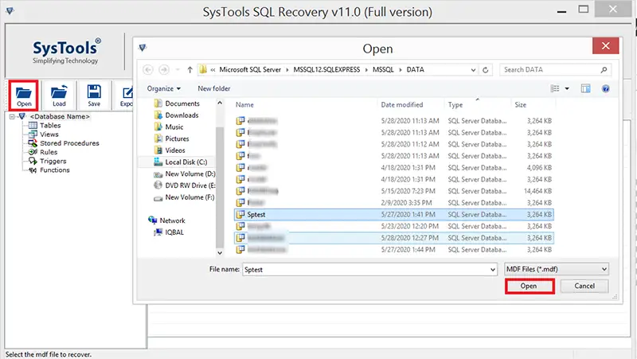The width and height of the screenshot is (637, 359).
Task: Close the Open dialog
Action: 605,46
